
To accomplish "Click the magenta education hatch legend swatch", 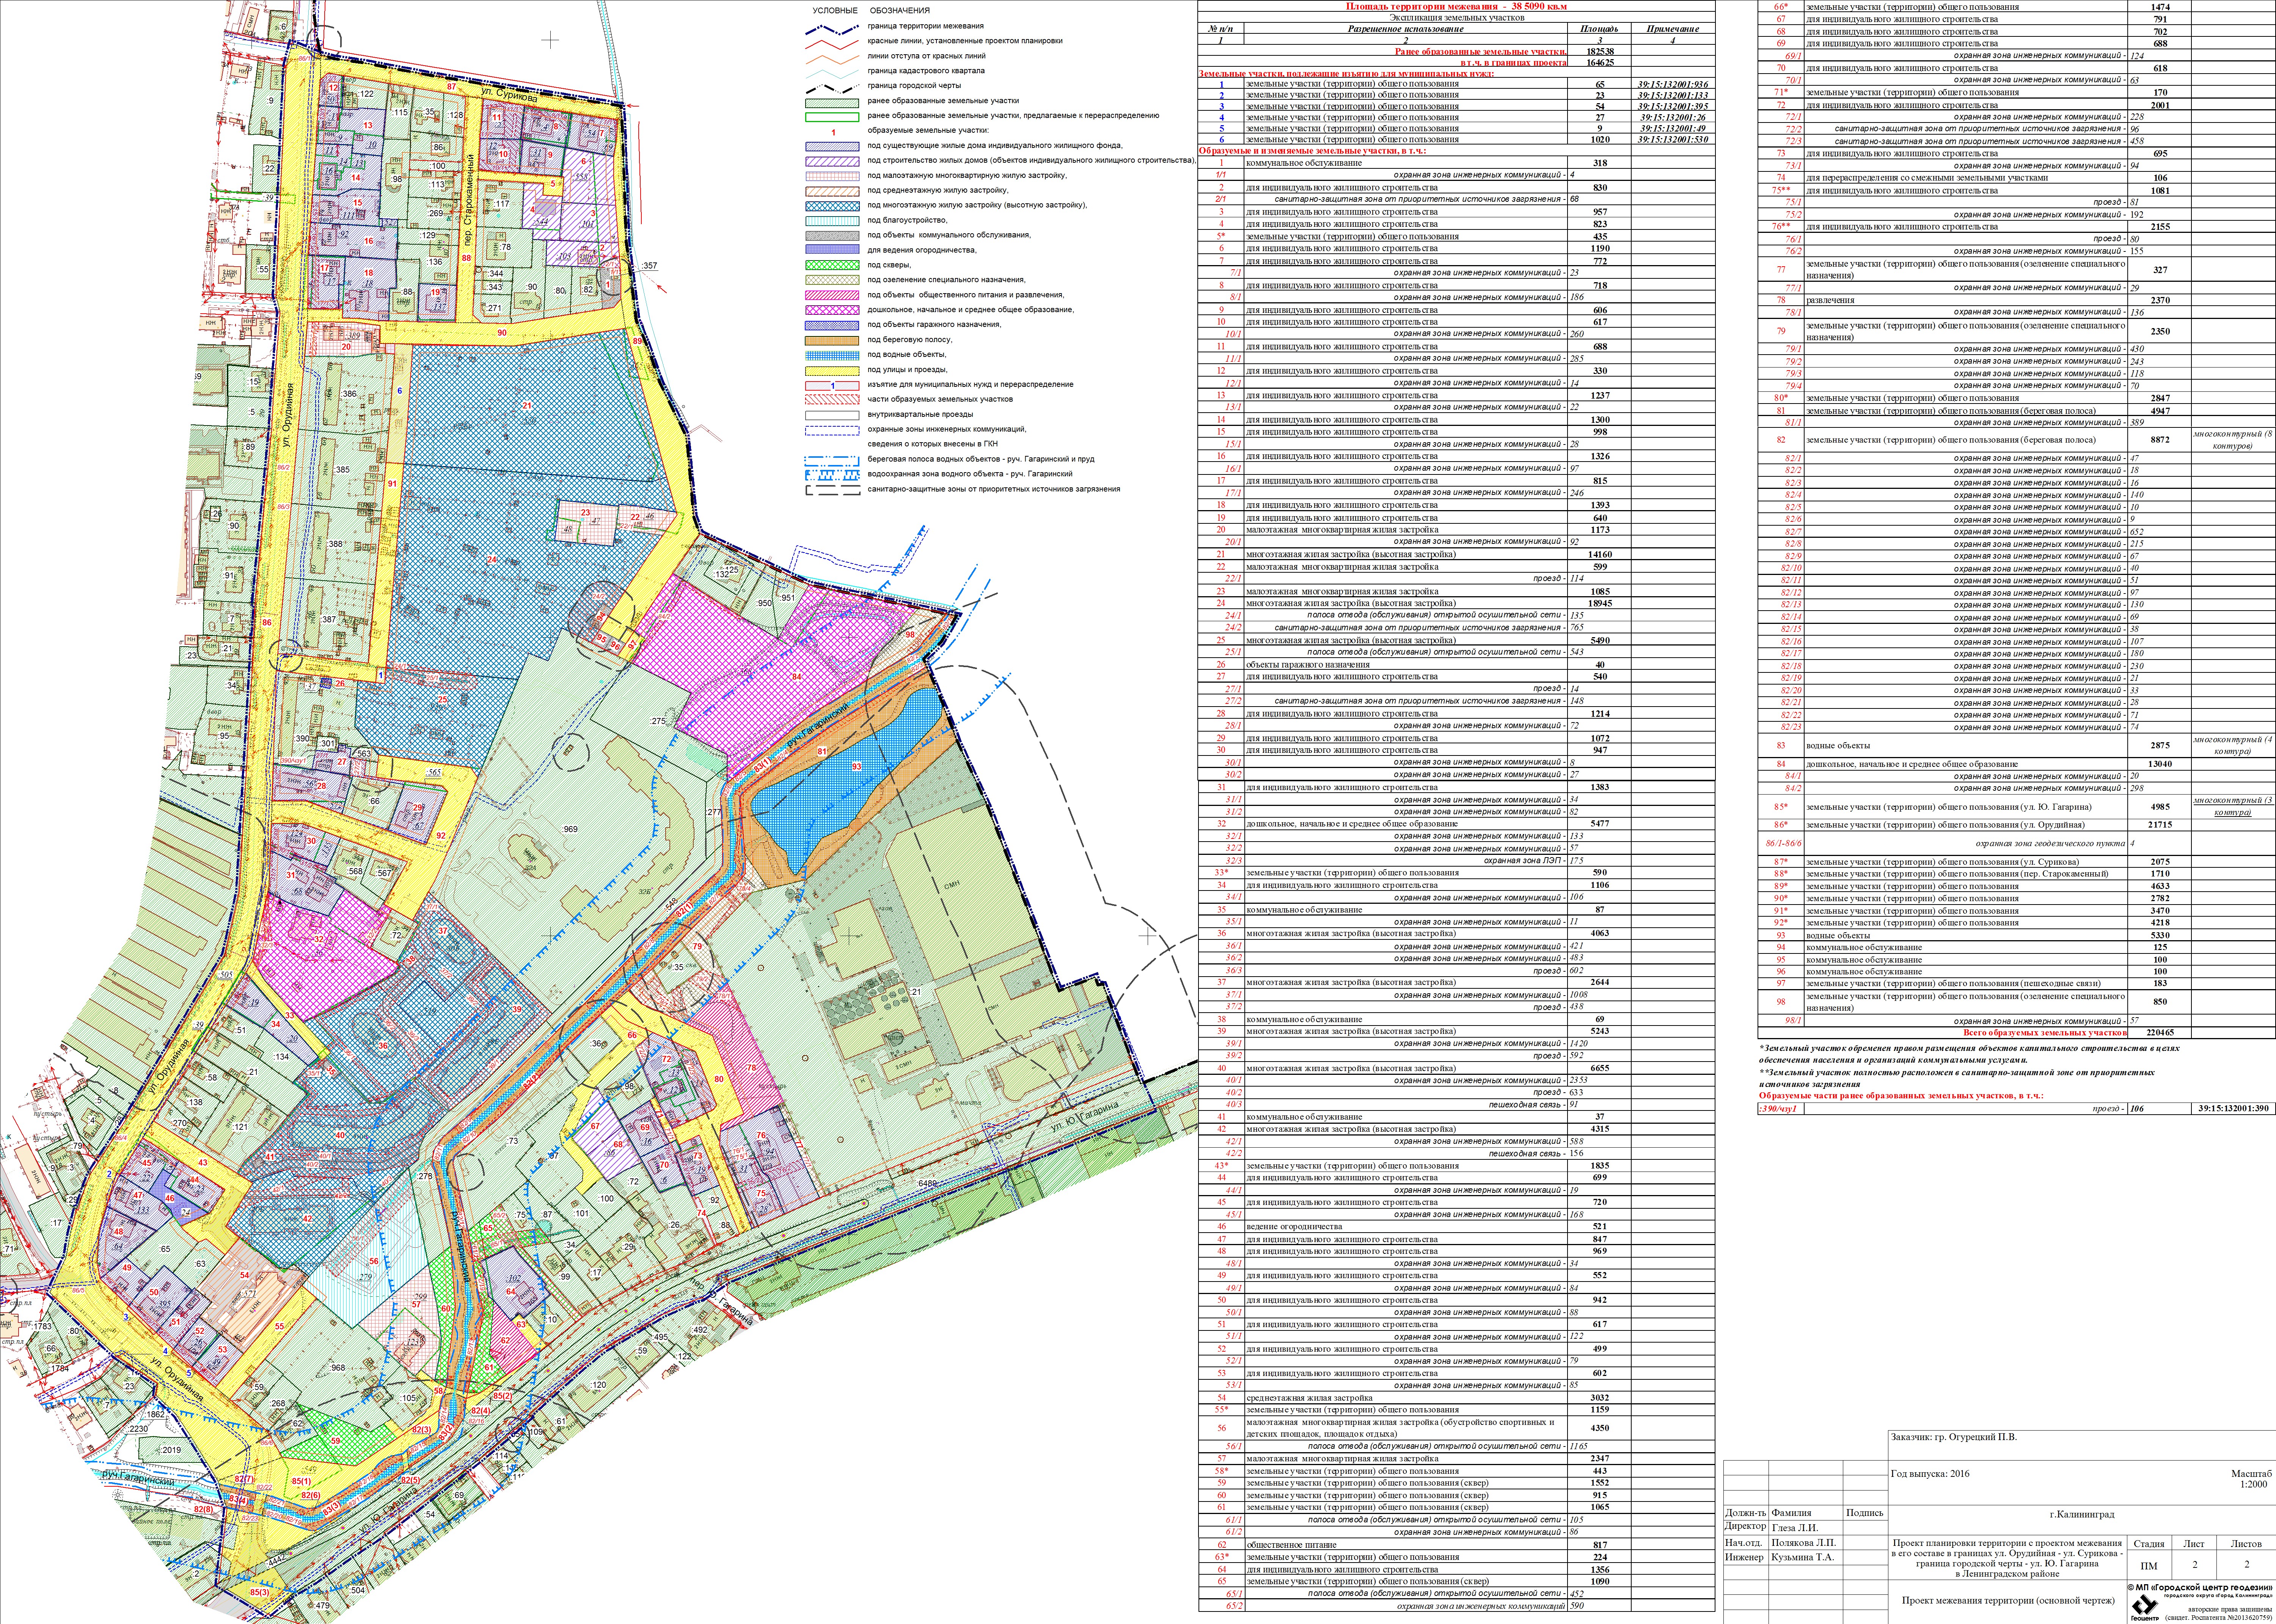I will tap(832, 310).
